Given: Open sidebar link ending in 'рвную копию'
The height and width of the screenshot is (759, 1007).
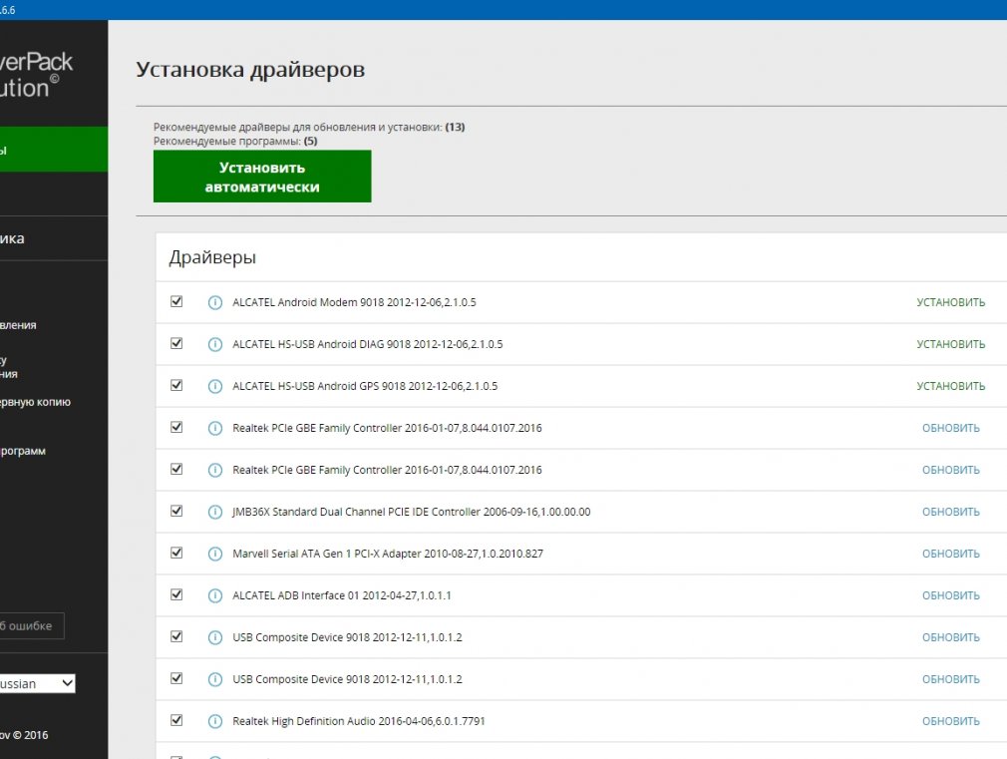Looking at the screenshot, I should pos(35,402).
